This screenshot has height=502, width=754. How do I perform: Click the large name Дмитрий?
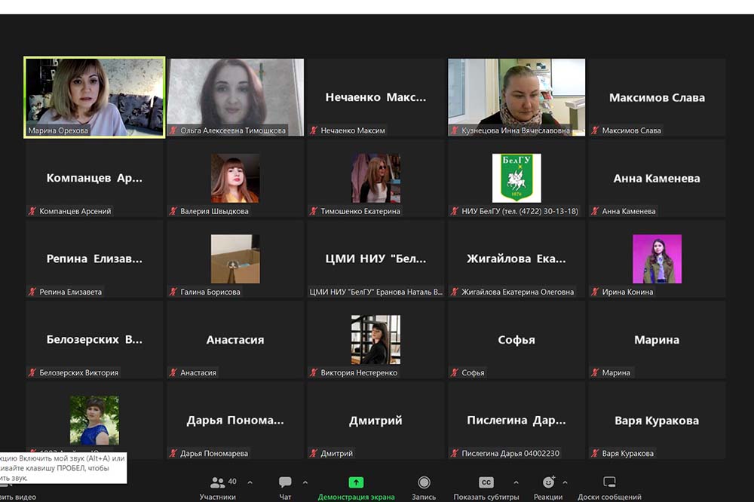click(375, 421)
